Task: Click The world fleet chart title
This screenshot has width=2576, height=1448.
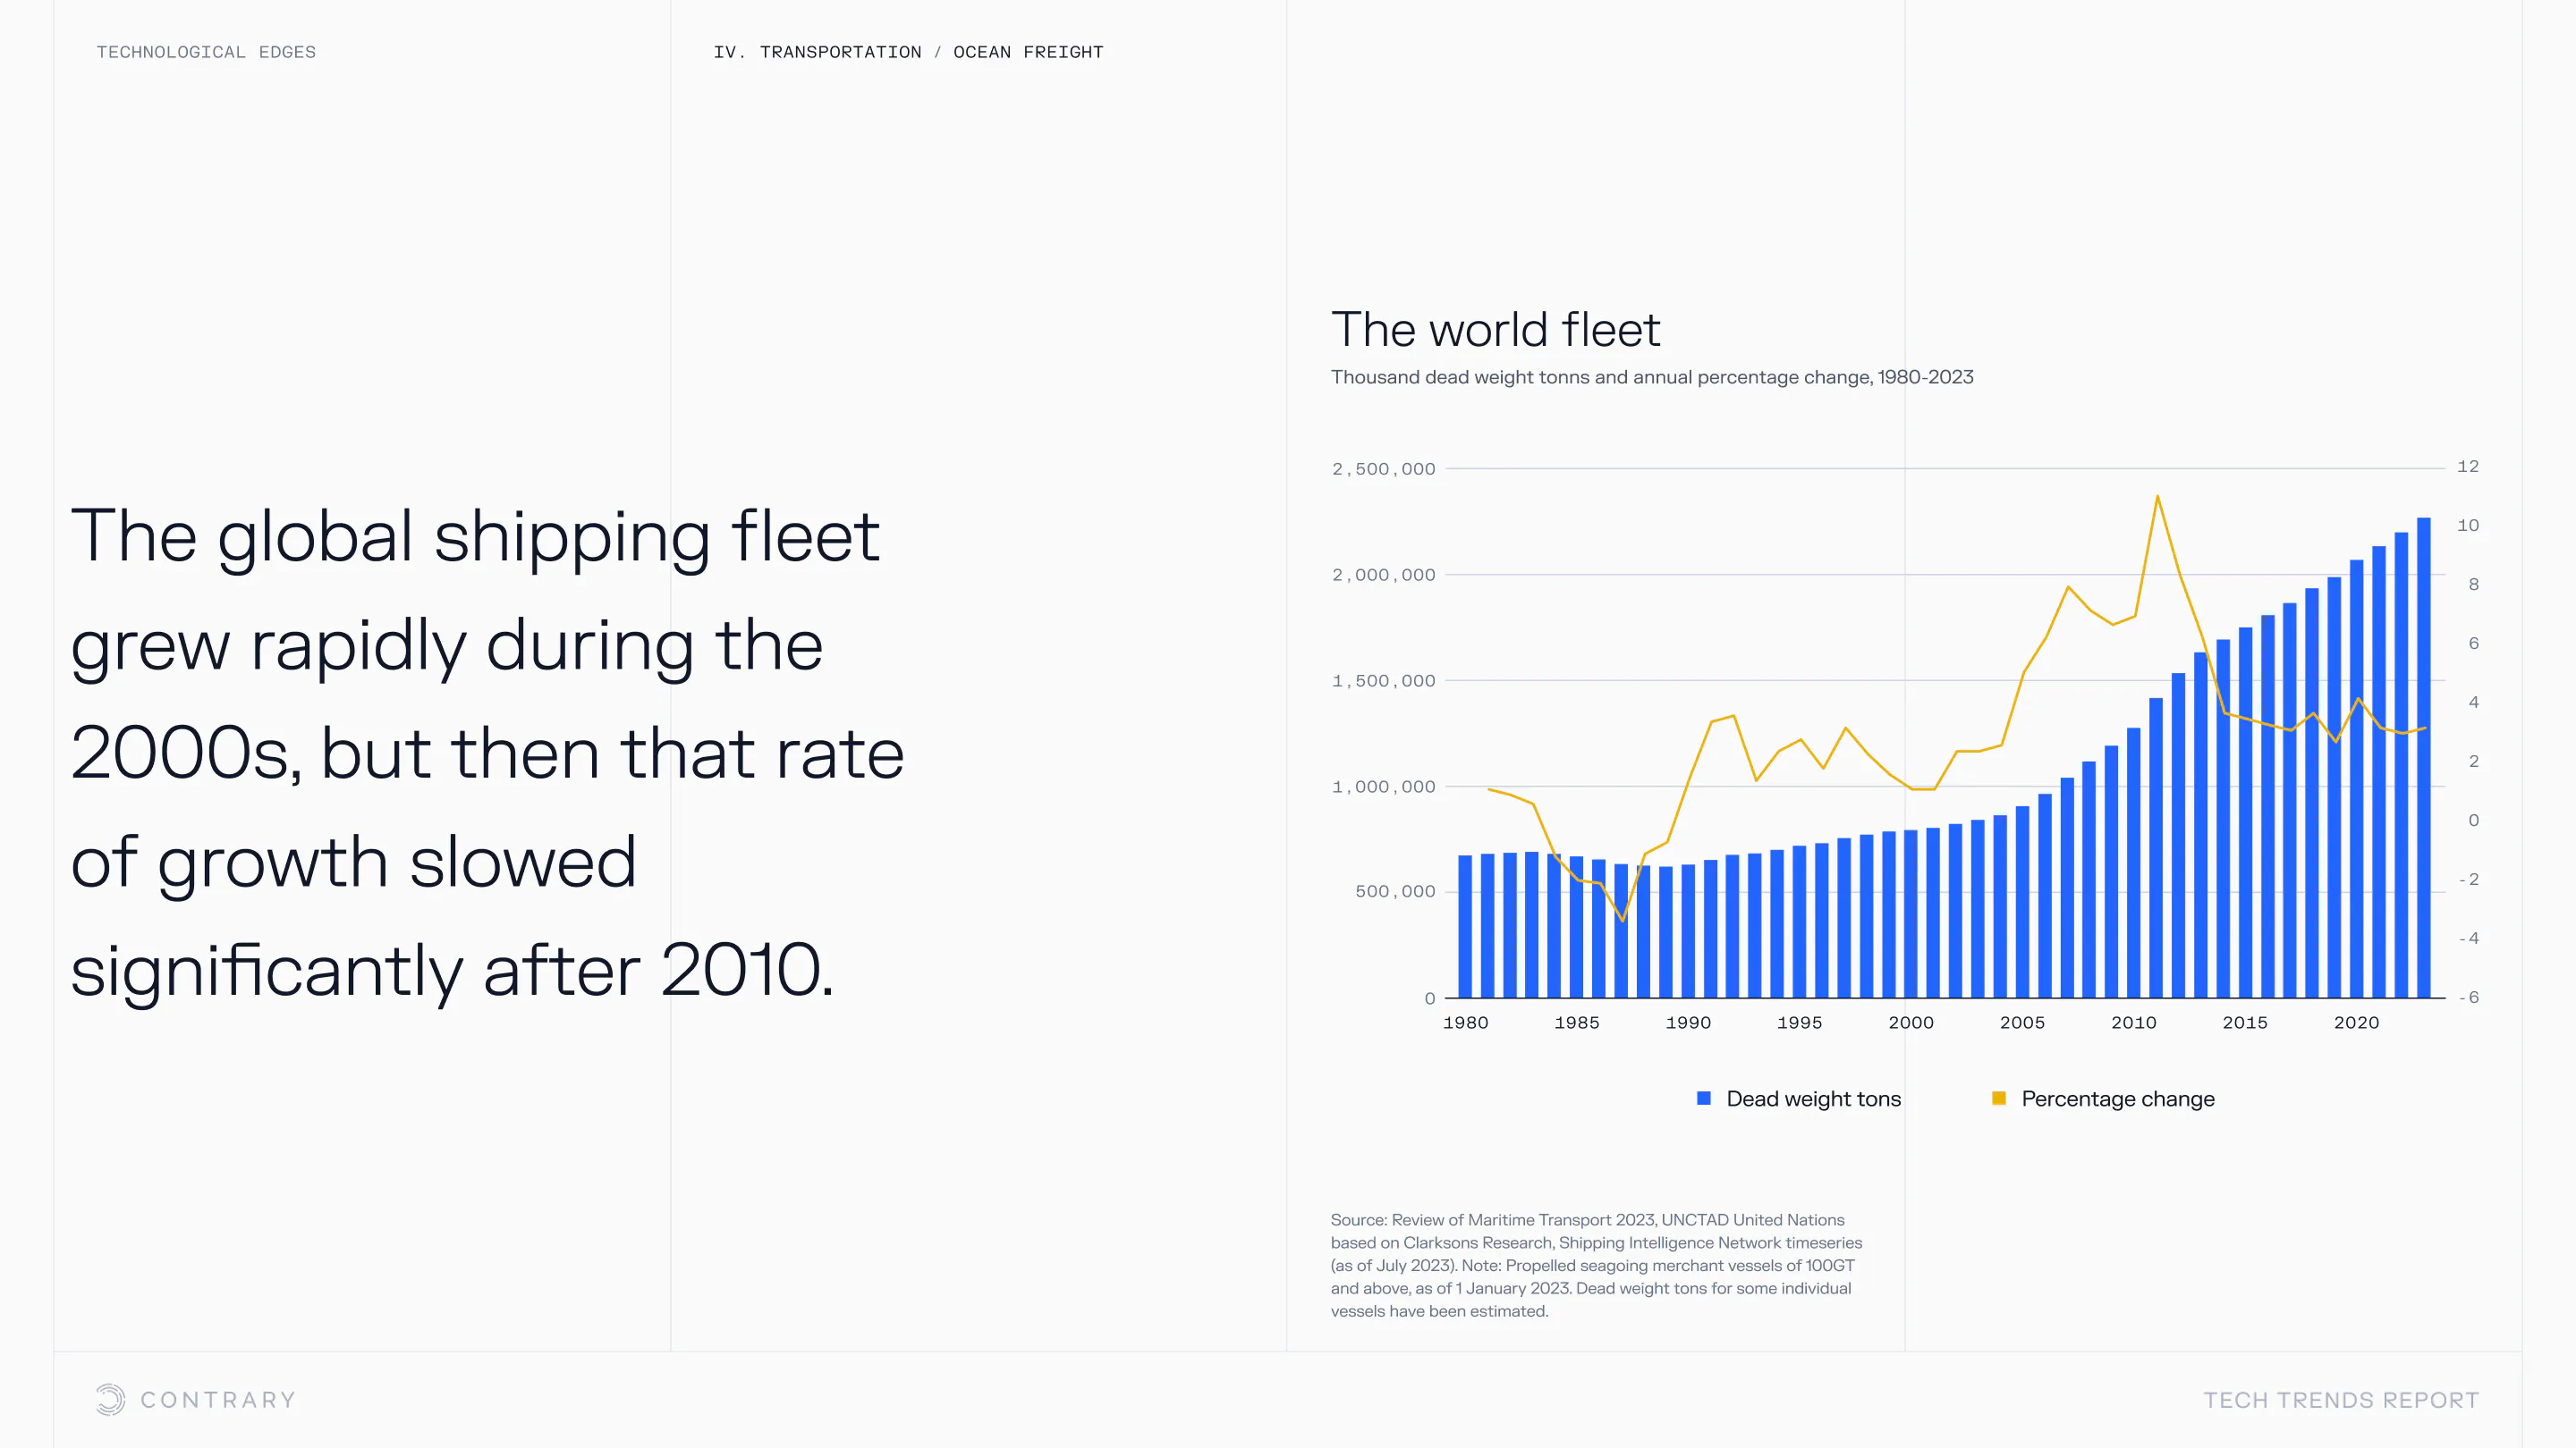Action: tap(1495, 330)
